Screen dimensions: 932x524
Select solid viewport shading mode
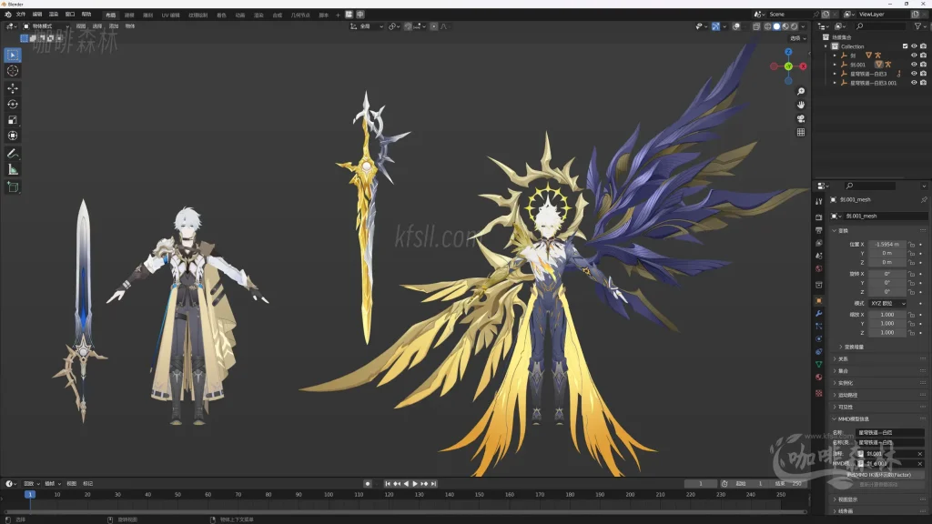(x=776, y=26)
